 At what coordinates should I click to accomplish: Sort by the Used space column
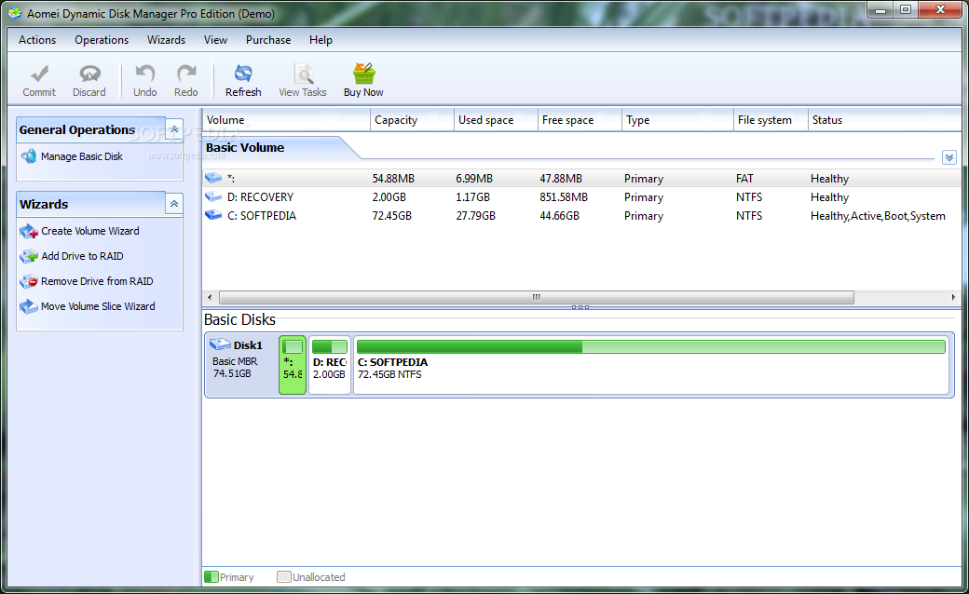point(496,120)
